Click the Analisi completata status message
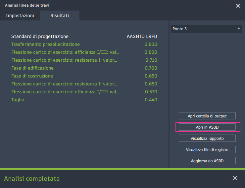Viewport: 245px width, 188px height. (x=32, y=178)
